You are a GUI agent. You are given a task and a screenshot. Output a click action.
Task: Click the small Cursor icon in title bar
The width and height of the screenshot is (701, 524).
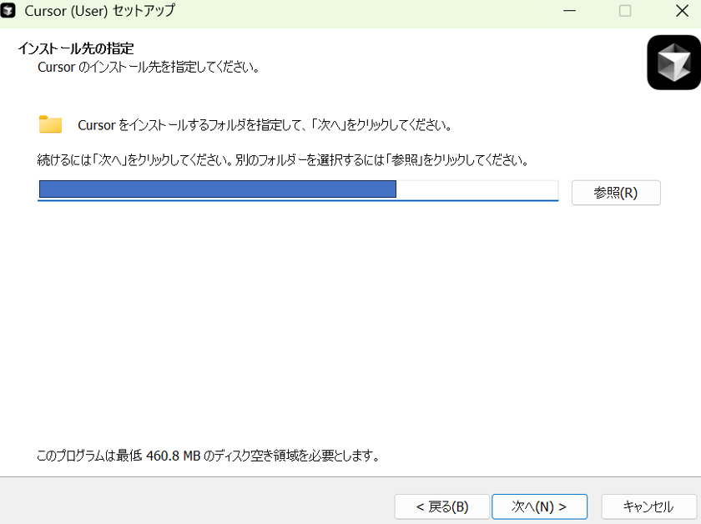click(x=8, y=11)
